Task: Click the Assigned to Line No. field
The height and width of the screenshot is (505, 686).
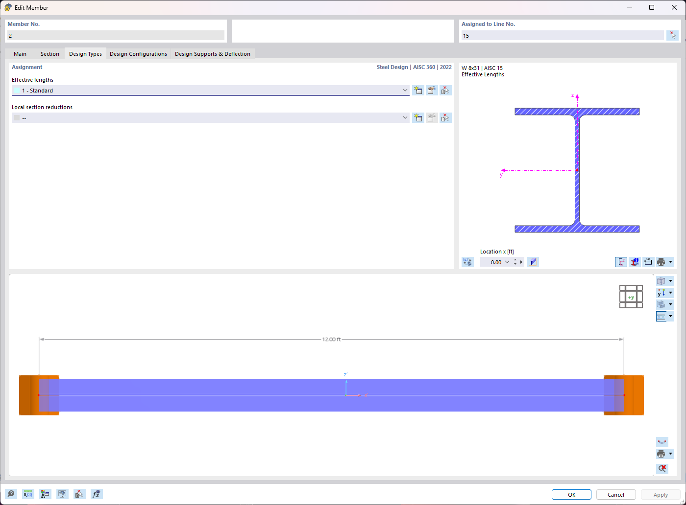Action: 563,35
